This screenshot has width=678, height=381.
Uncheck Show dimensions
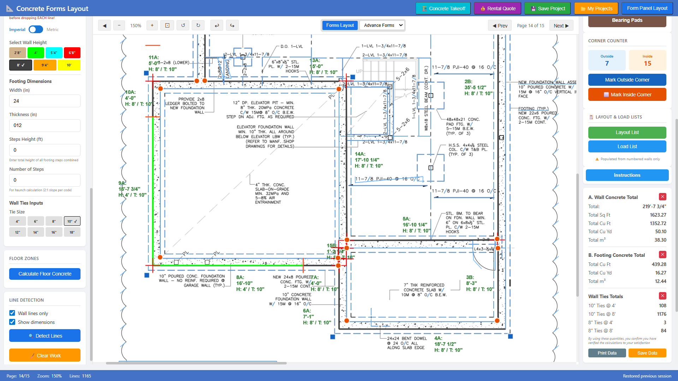tap(12, 322)
